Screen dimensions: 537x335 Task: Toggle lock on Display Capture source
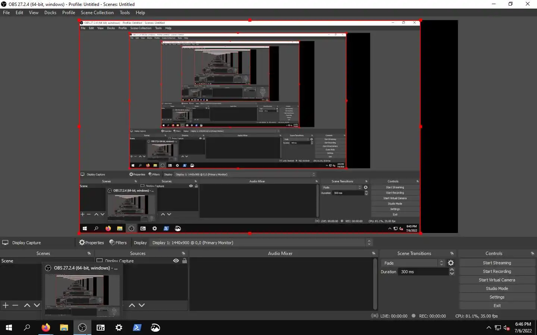pos(184,261)
